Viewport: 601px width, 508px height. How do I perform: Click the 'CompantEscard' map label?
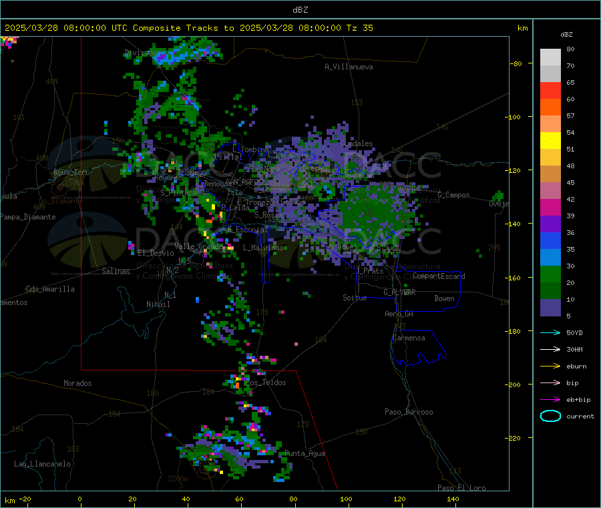point(439,276)
